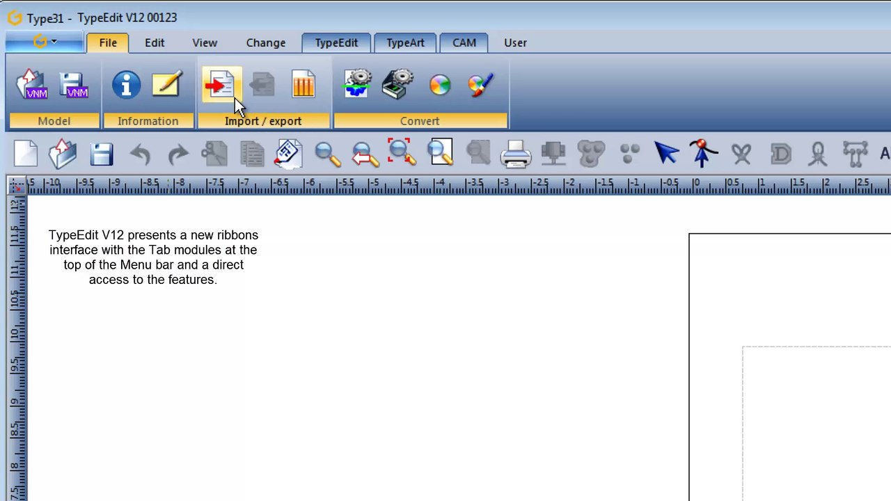Click the Model group label
The height and width of the screenshot is (501, 891).
54,121
